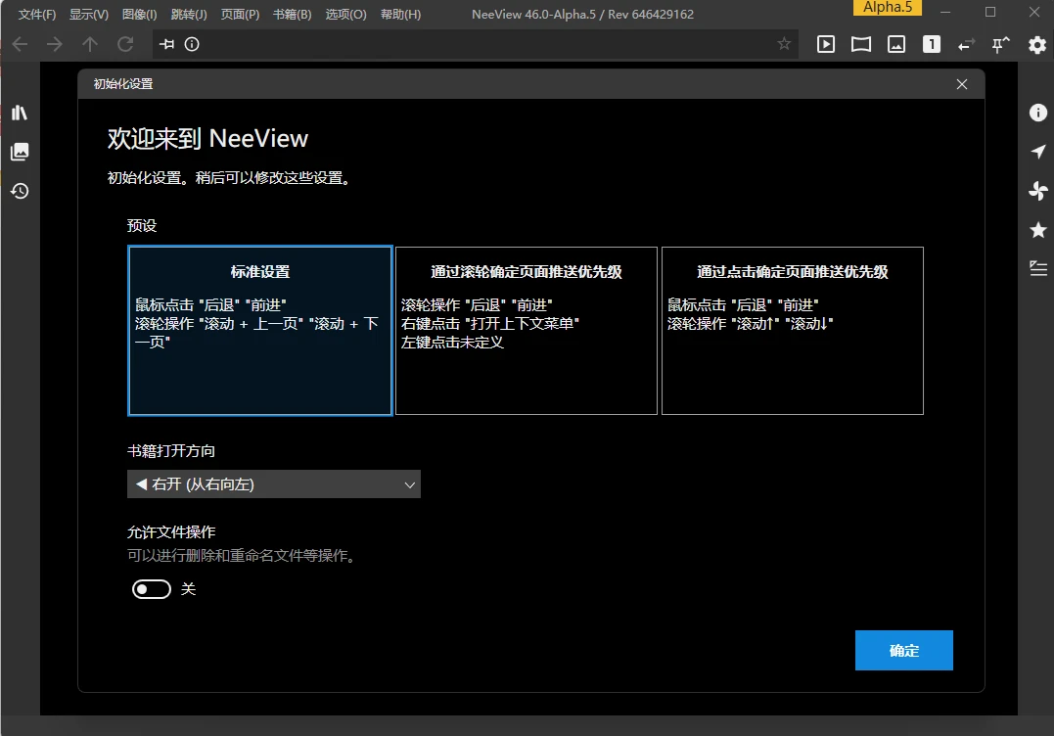1054x736 pixels.
Task: Minimize the NeeView window
Action: click(945, 12)
